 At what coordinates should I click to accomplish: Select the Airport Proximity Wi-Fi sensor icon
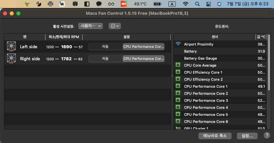pyautogui.click(x=178, y=44)
